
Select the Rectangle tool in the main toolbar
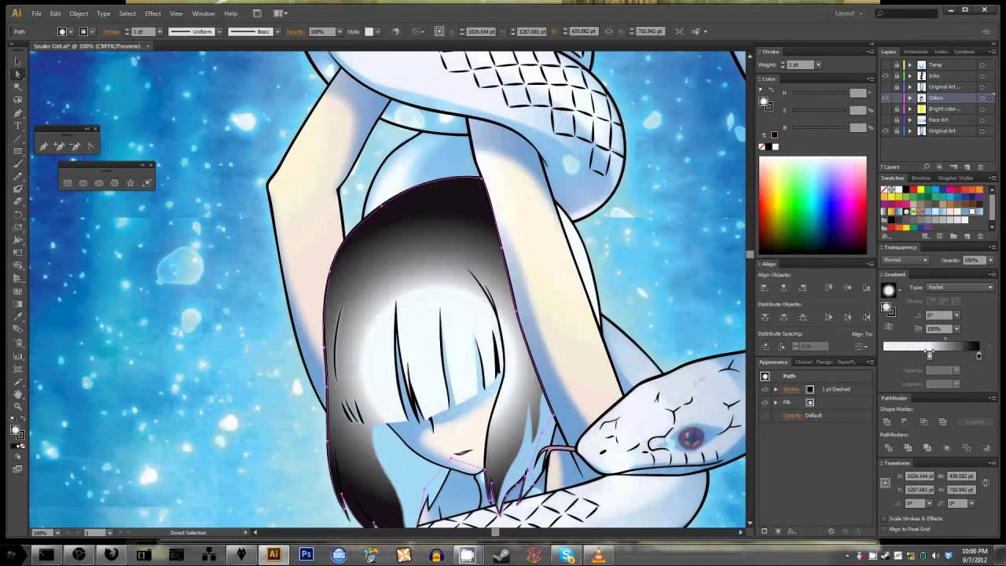click(x=17, y=151)
